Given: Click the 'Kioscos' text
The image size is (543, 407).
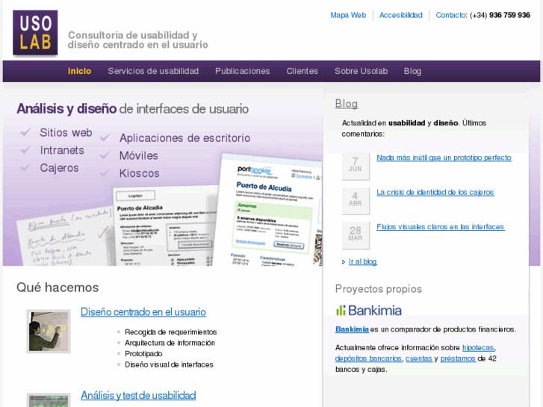Looking at the screenshot, I should pos(139,173).
